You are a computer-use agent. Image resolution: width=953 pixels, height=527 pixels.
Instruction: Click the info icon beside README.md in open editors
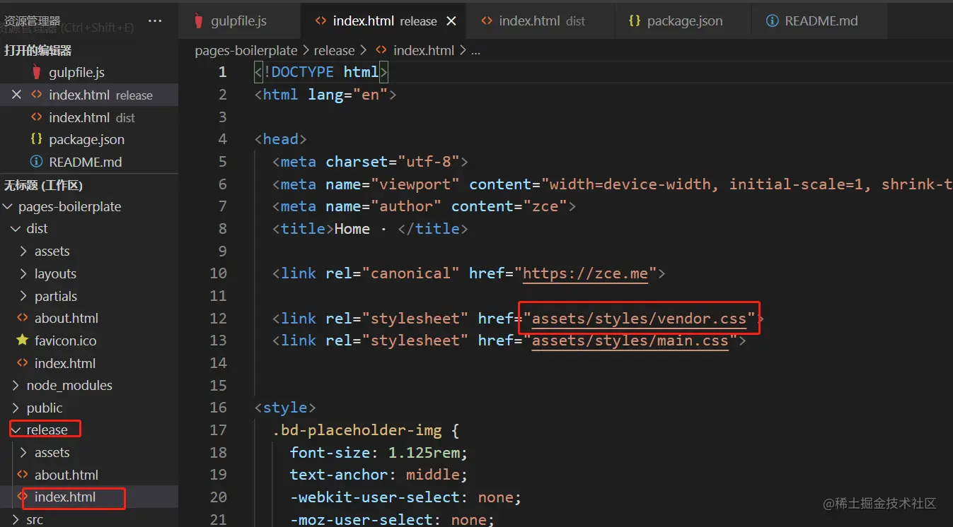pyautogui.click(x=37, y=162)
